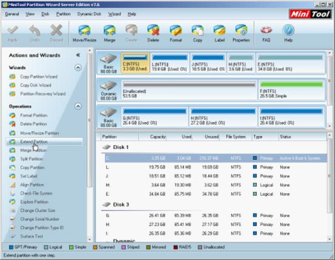The width and height of the screenshot is (335, 260).
Task: Click the Partition Recovery Wizard icon
Action: point(12,94)
